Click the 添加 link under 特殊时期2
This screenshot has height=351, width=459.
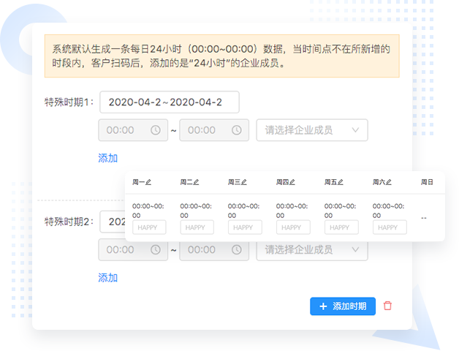click(x=107, y=278)
